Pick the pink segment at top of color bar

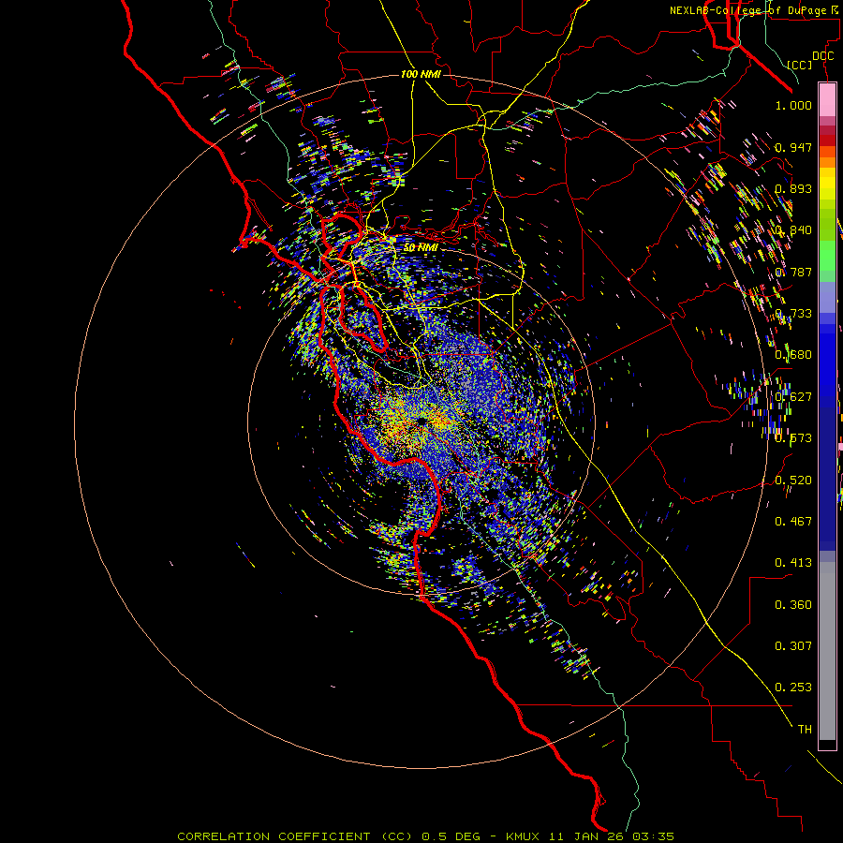point(827,100)
